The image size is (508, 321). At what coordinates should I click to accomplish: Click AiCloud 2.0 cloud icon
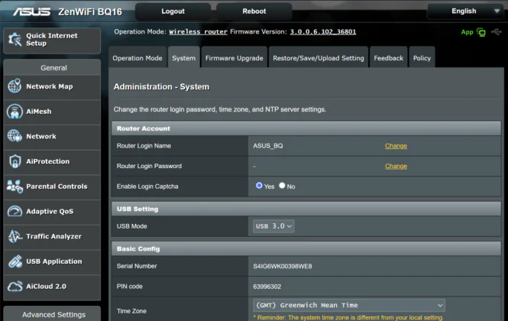(15, 287)
